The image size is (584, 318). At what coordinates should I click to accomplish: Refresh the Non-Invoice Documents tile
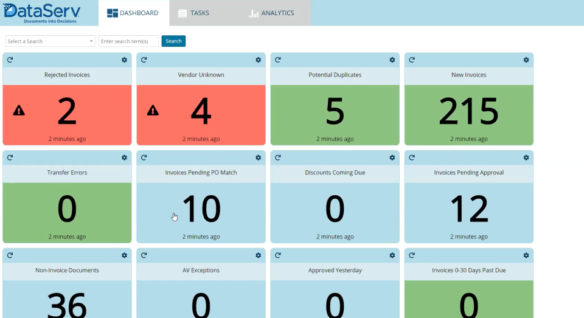point(10,255)
